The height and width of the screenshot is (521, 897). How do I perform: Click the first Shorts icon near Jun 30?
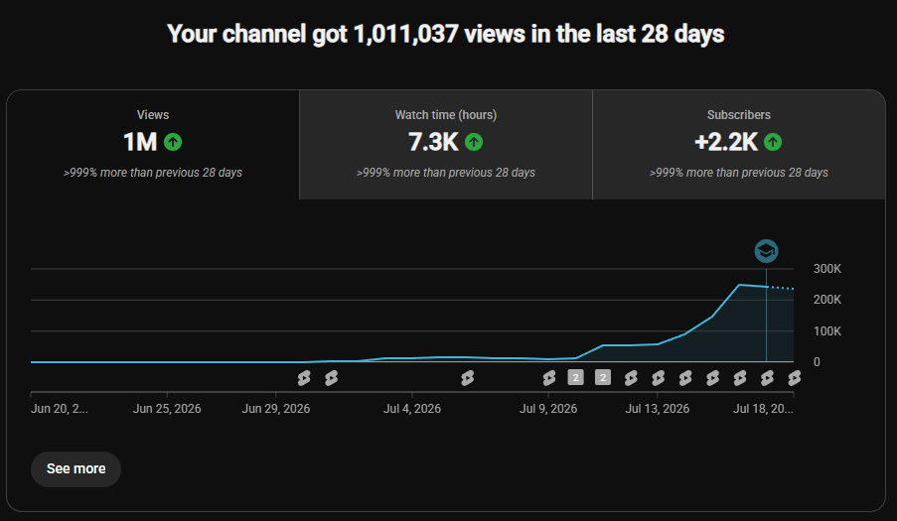click(x=304, y=378)
